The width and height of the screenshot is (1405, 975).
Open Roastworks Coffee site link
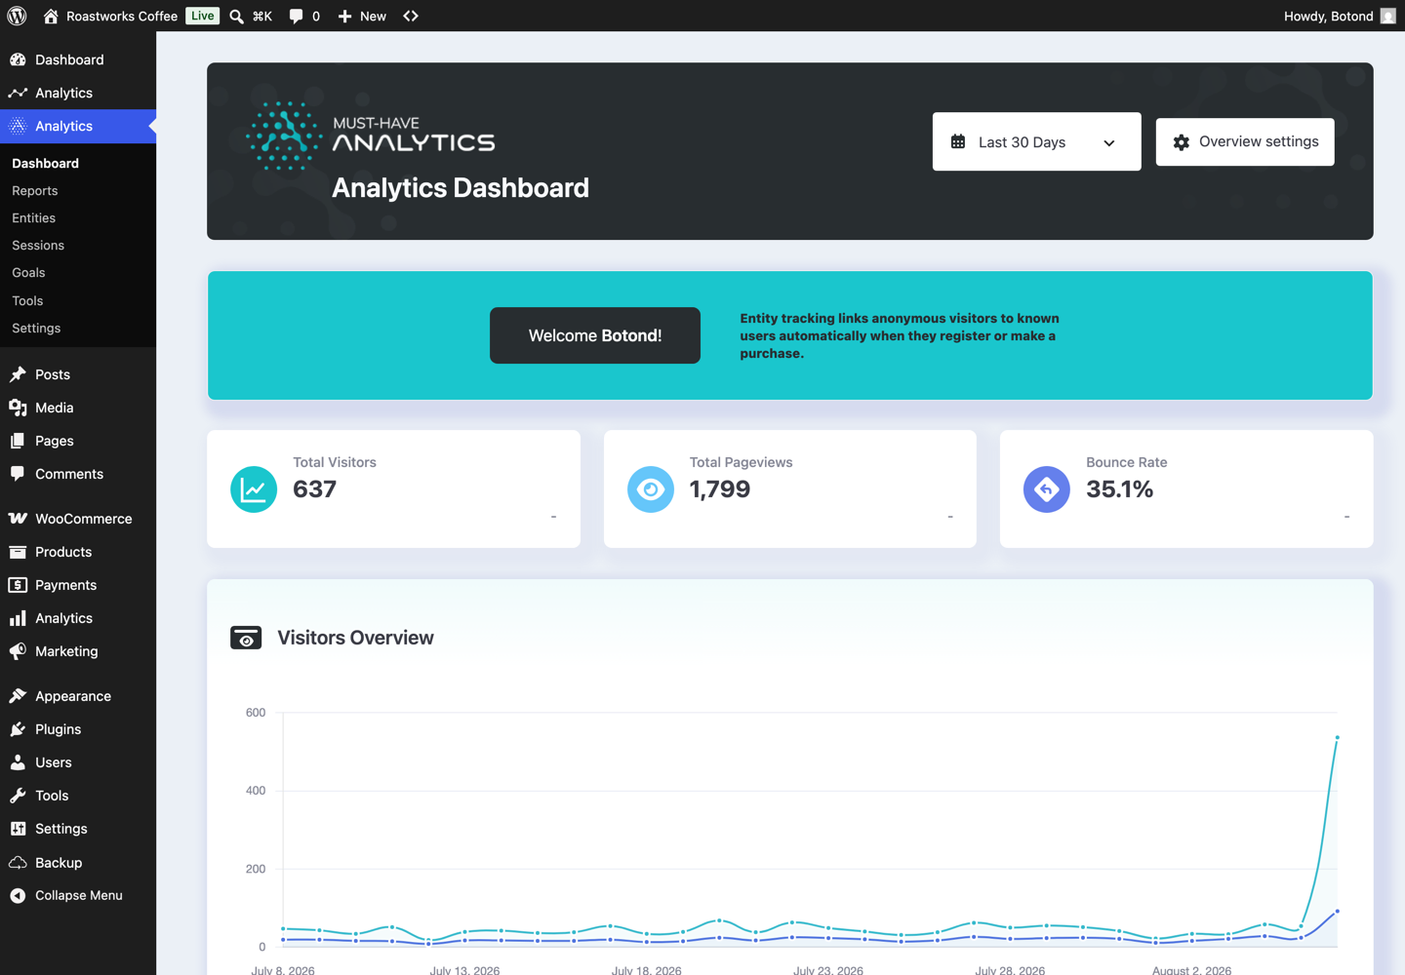122,16
